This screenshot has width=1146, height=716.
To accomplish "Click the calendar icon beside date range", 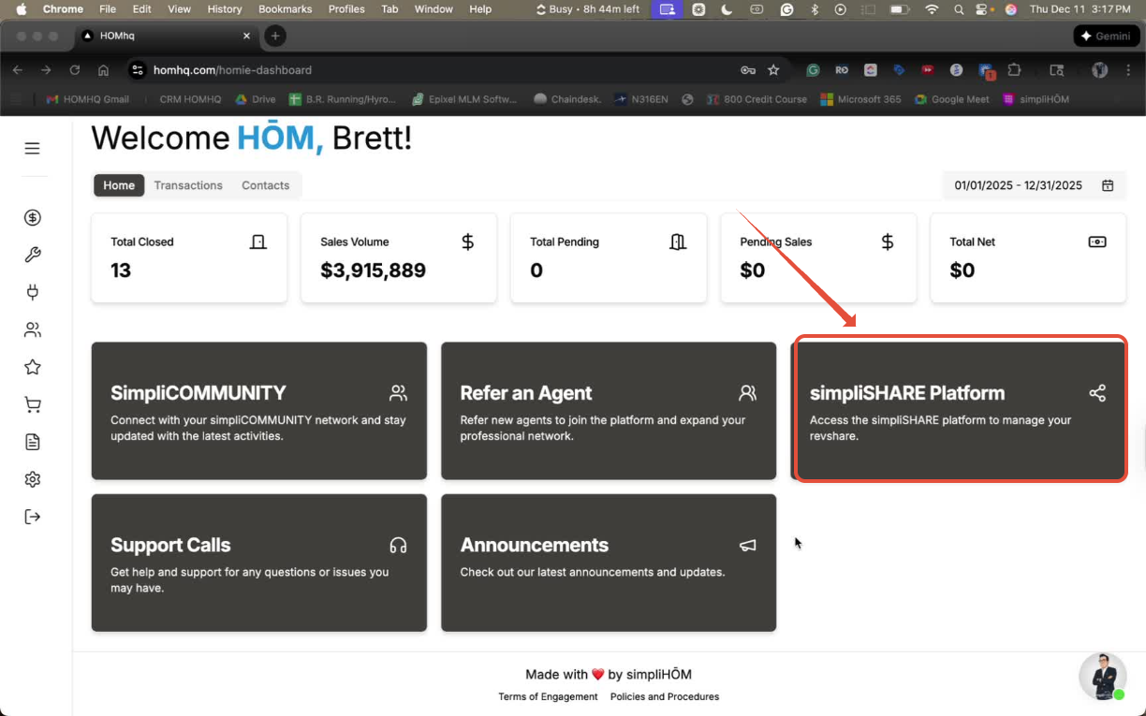I will point(1108,185).
